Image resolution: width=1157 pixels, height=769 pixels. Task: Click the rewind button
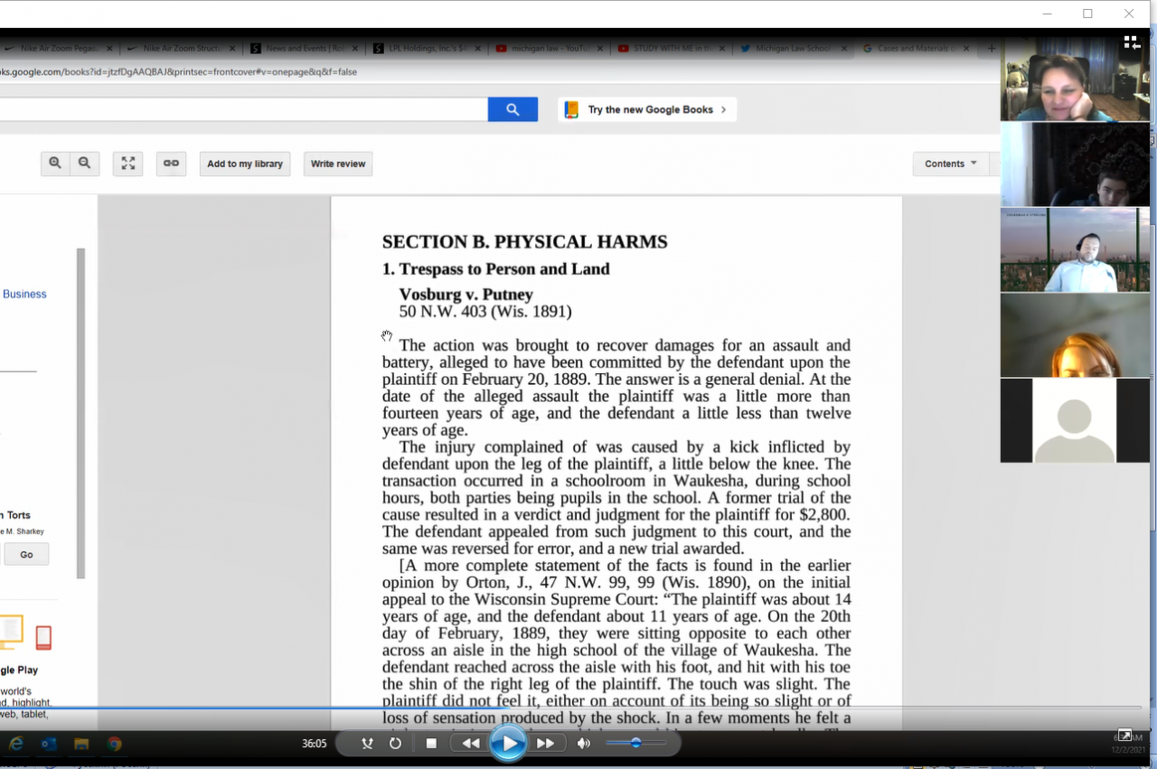click(x=471, y=744)
